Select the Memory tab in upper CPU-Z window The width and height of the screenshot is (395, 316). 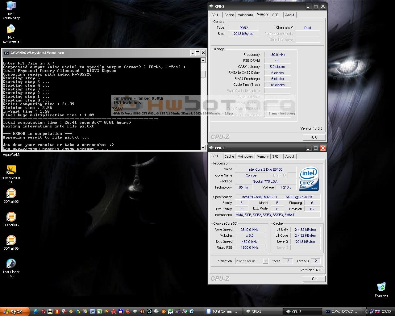tap(263, 14)
